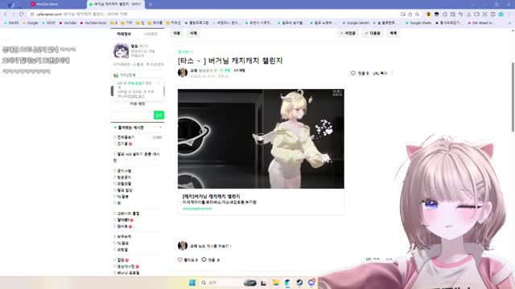Open Steam from the taskbar
This screenshot has width=515, height=289.
click(x=299, y=283)
